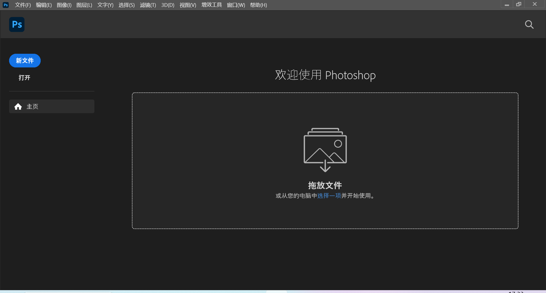Open the 滤镜(T) menu
Screen dimensions: 546x293
pyautogui.click(x=148, y=5)
